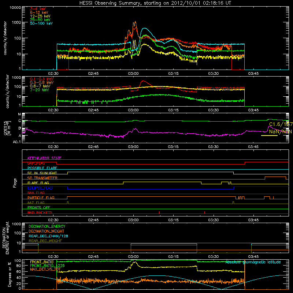Screen dimensions: 293x293
Task: Select the SC_IN_SUNLIGHT flag label
Action: click(x=42, y=173)
